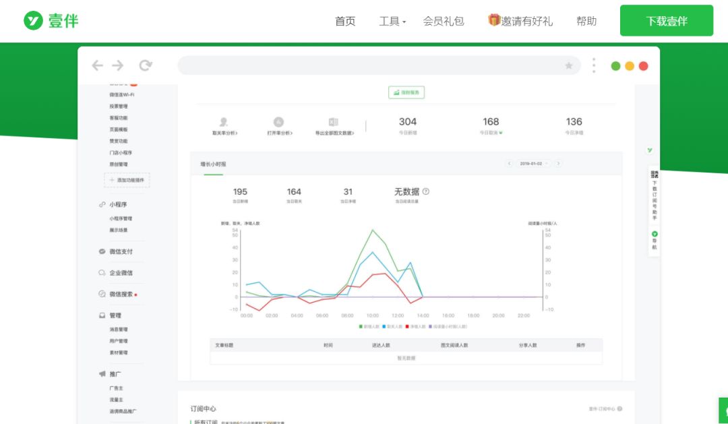Hide the 新增人数 series via chart legend
This screenshot has width=728, height=424.
click(370, 326)
